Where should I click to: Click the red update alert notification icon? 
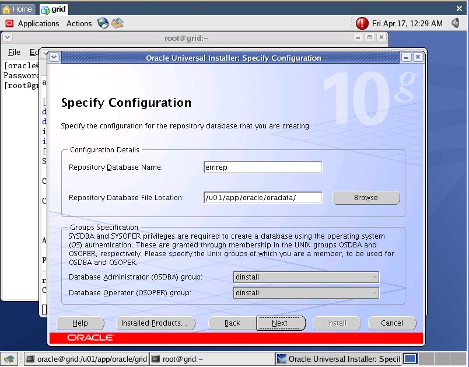[x=362, y=23]
